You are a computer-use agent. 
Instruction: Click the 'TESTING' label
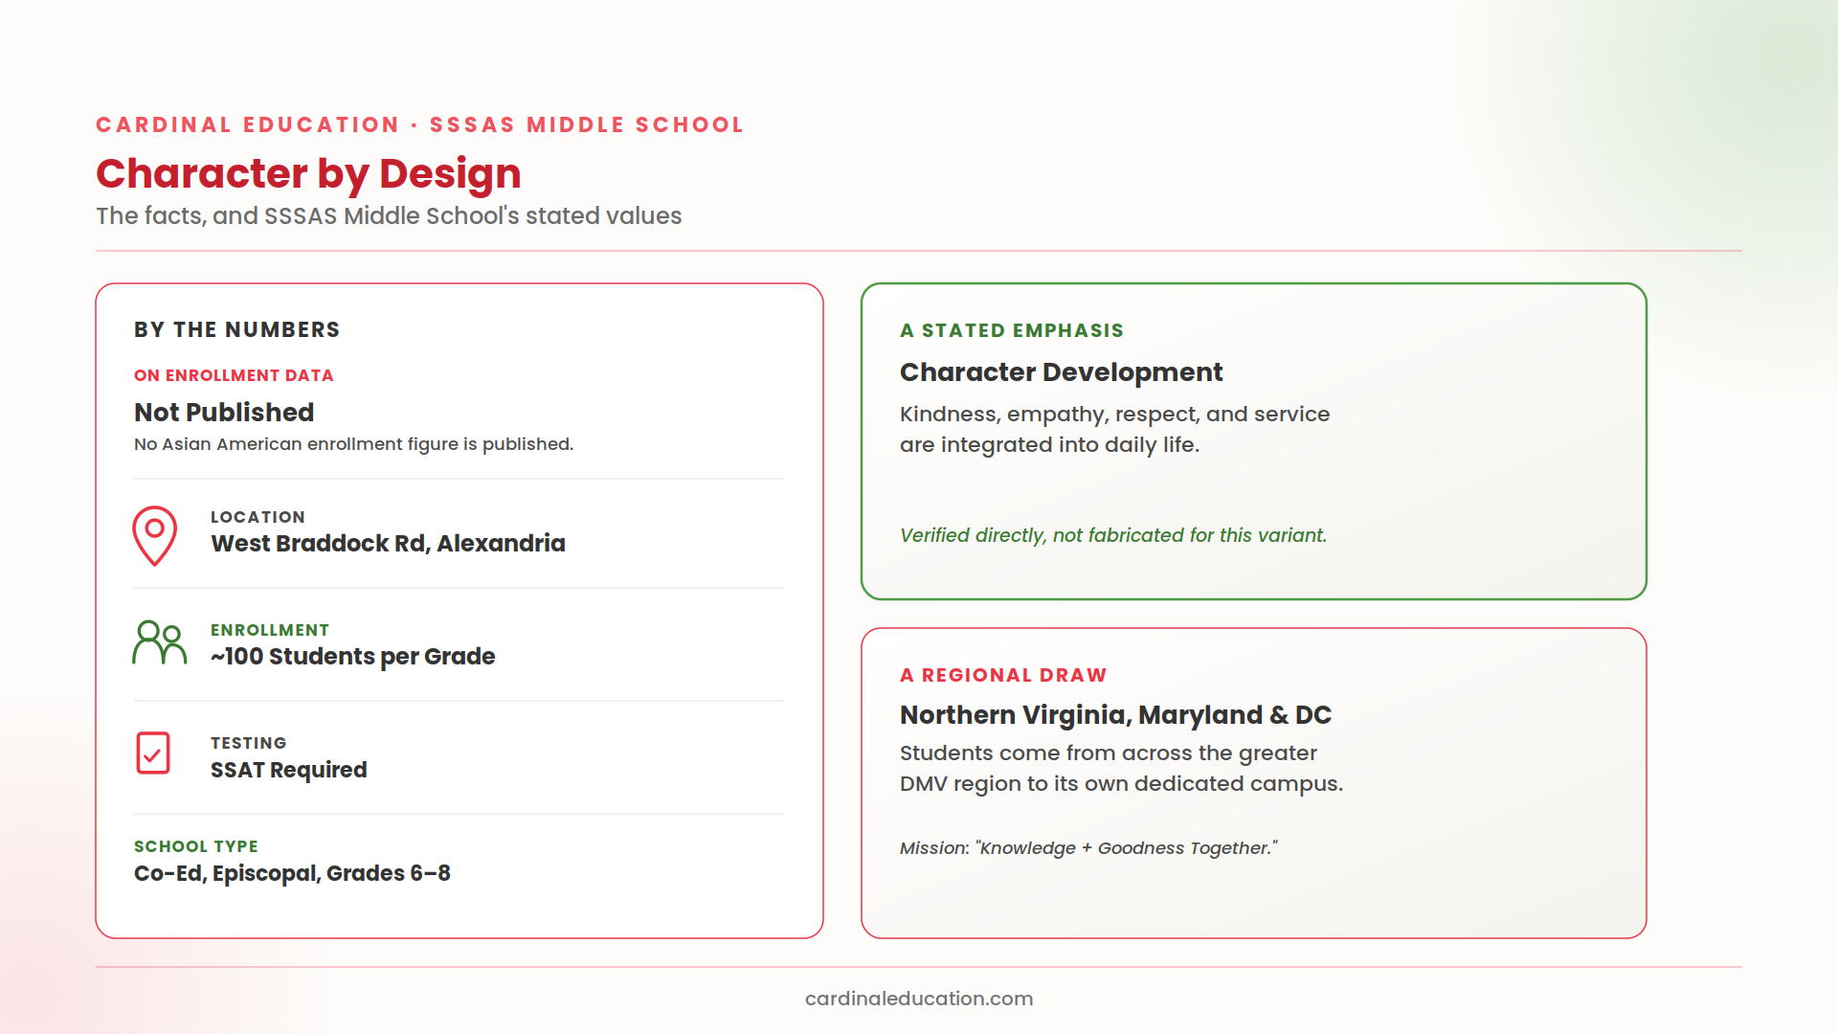click(249, 743)
